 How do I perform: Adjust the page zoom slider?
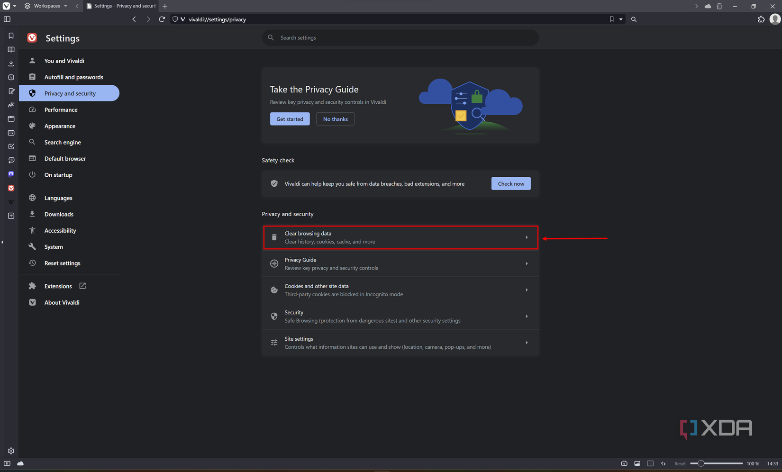pos(717,463)
